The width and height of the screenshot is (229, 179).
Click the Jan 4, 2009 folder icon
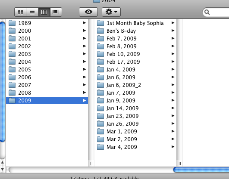(100, 69)
